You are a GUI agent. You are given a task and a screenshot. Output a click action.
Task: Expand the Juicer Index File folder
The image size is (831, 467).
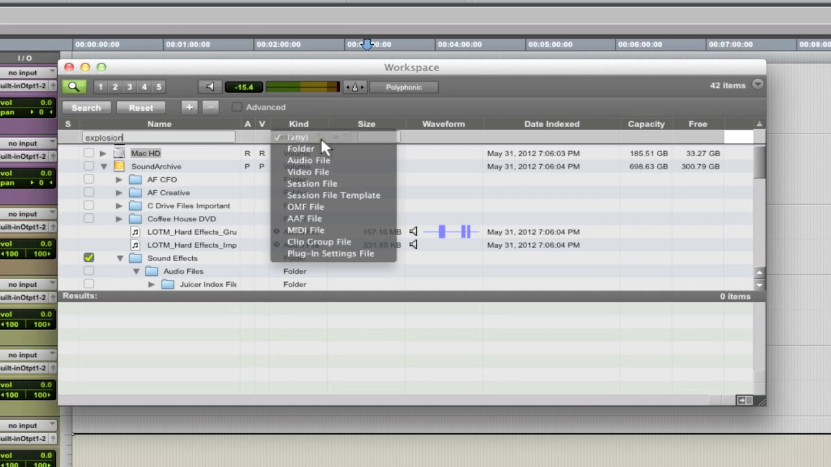pyautogui.click(x=151, y=284)
